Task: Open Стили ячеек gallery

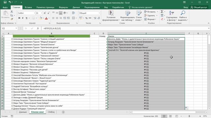Action: pos(139,16)
